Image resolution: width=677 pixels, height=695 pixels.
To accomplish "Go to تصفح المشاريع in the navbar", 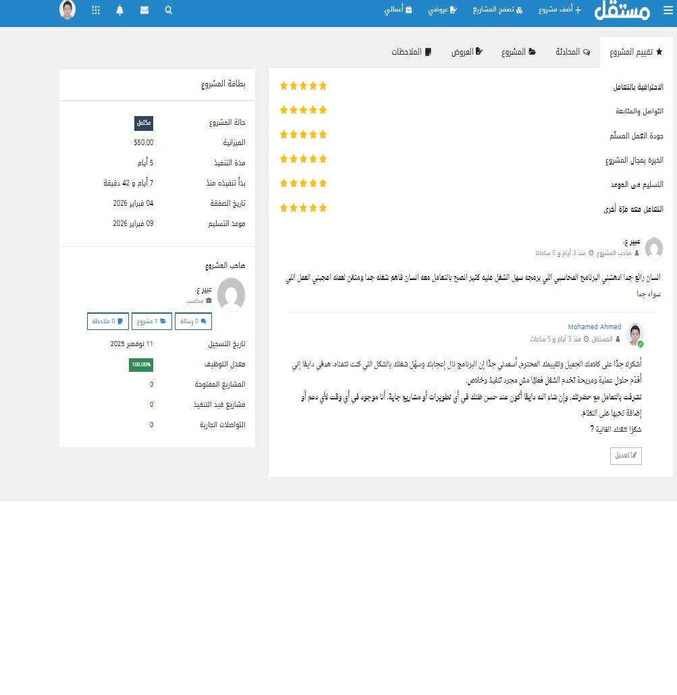I will click(x=497, y=9).
